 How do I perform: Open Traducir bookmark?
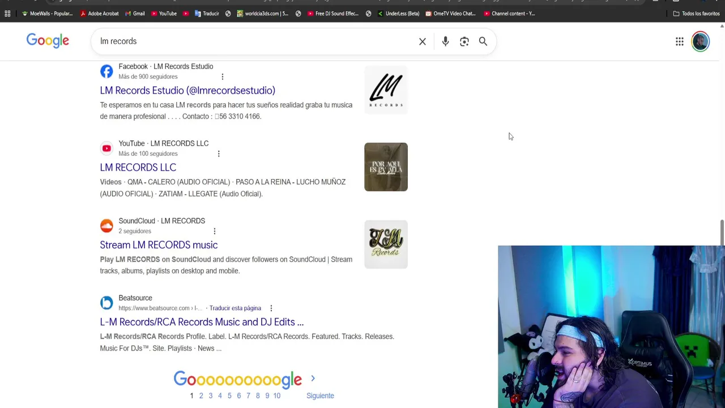pos(207,14)
